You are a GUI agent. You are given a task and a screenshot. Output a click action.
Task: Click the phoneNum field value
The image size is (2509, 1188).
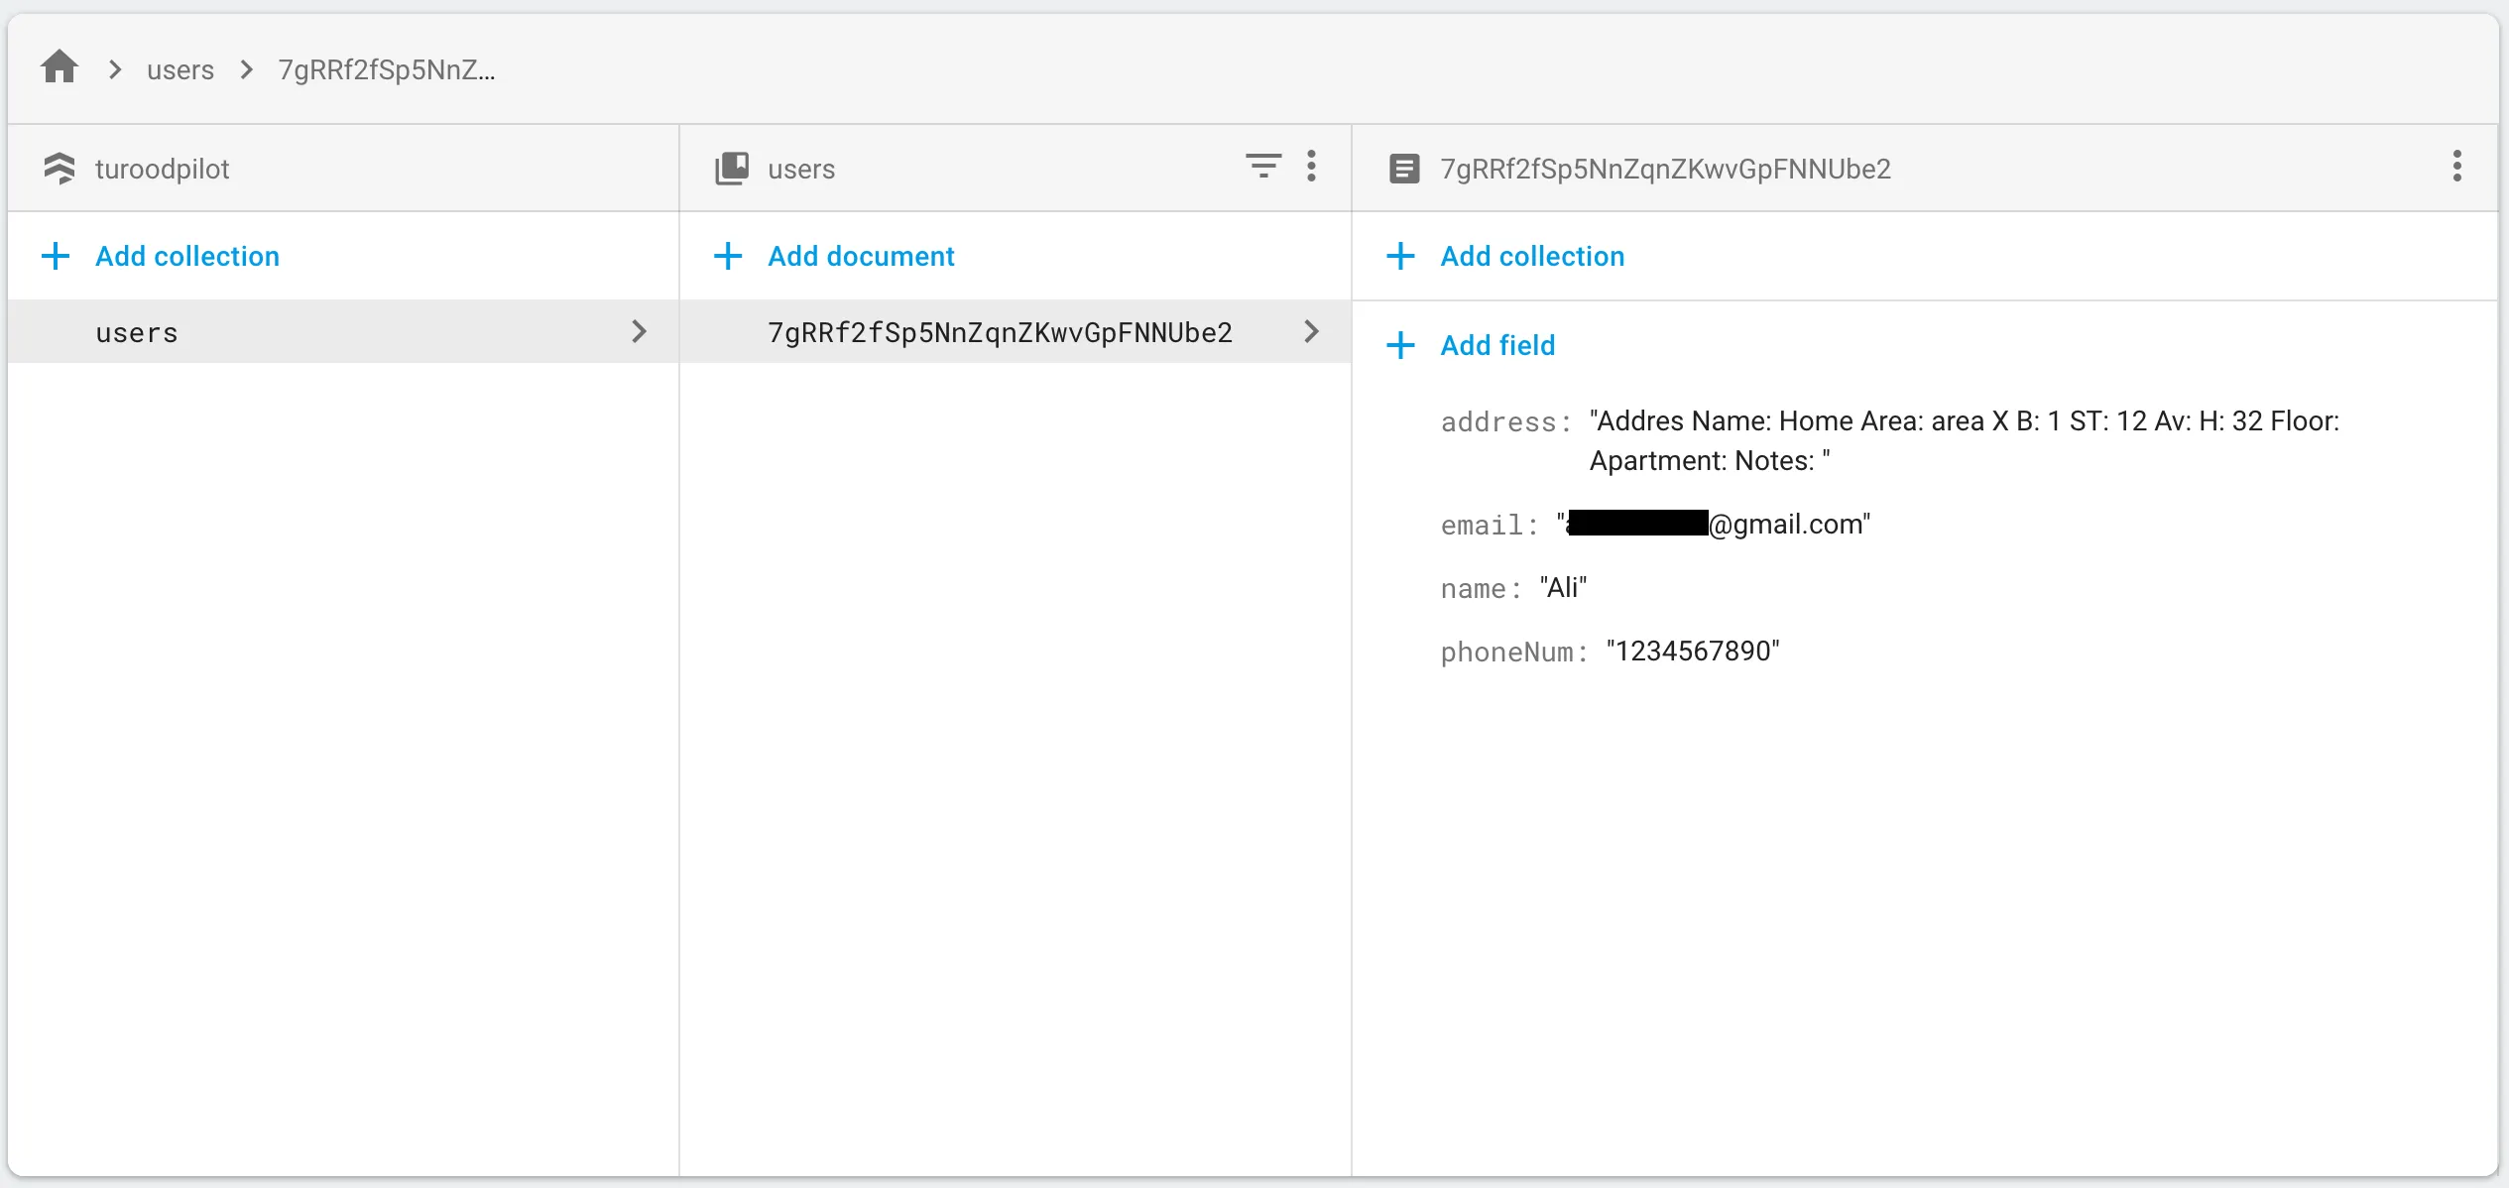pyautogui.click(x=1692, y=652)
